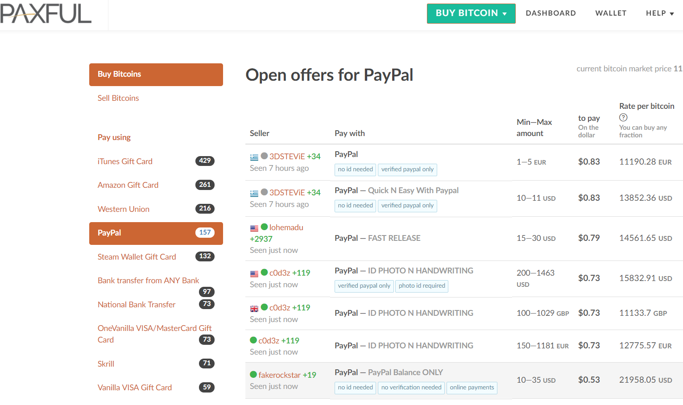The image size is (683, 405).
Task: Open the BUY BITCOIN dropdown
Action: pyautogui.click(x=471, y=13)
